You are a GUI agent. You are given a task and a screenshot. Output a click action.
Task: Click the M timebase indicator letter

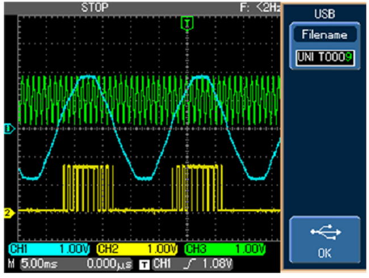[x=11, y=264]
